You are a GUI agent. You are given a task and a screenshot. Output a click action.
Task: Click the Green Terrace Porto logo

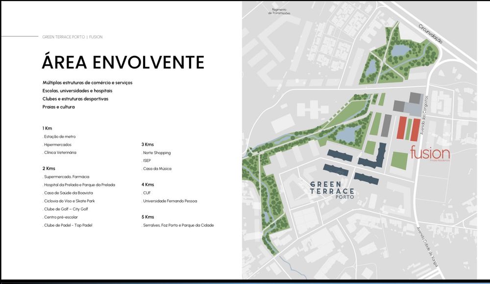coord(332,190)
